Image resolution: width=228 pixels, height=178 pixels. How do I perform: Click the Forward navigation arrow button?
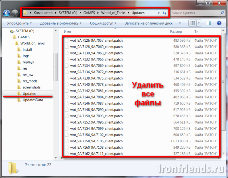tap(15, 13)
